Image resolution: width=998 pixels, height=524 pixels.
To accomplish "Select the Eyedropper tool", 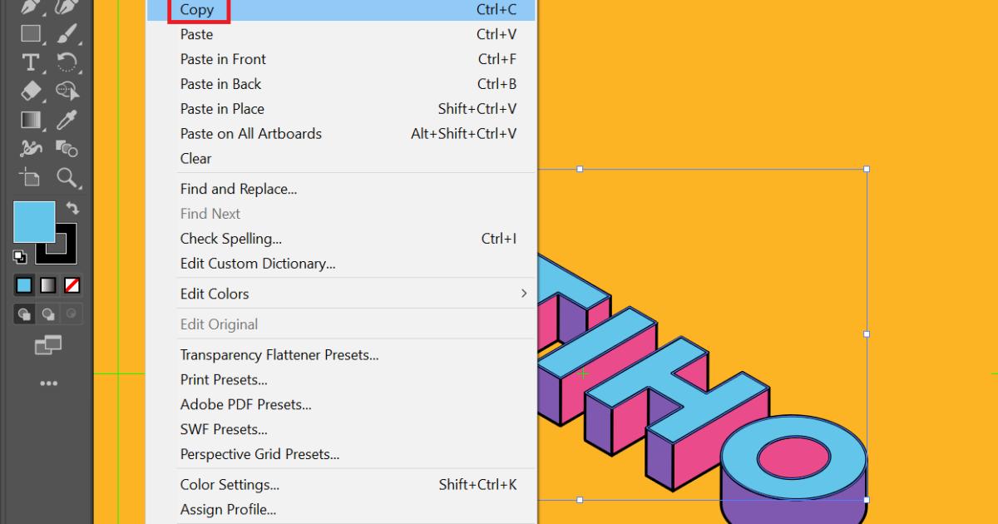I will pos(67,119).
